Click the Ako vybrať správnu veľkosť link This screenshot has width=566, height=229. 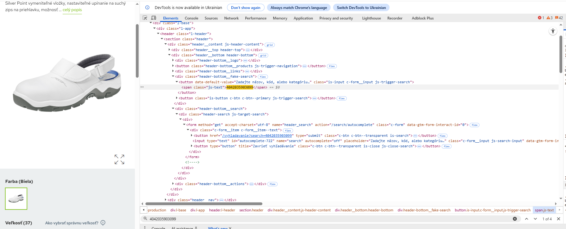click(72, 223)
